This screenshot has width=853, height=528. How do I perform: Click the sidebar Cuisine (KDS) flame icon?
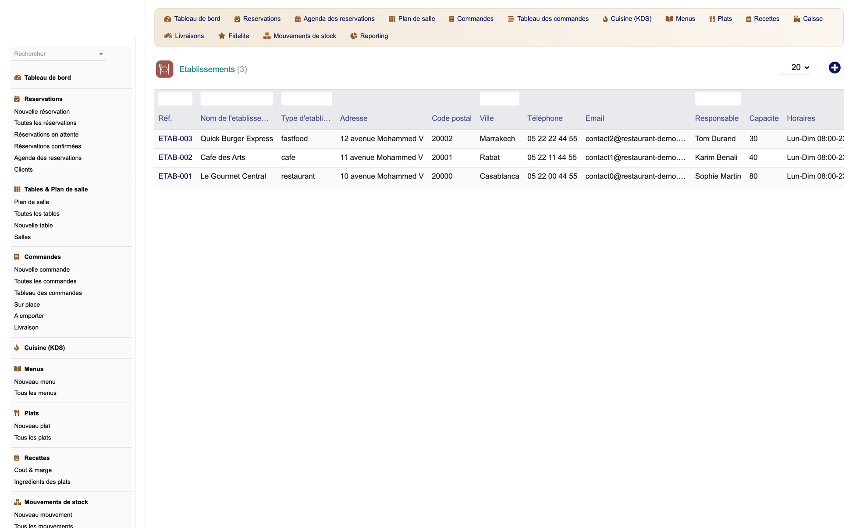pyautogui.click(x=17, y=347)
